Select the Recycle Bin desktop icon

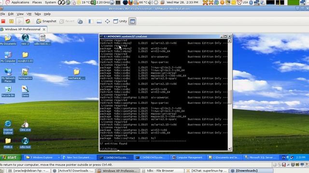click(8, 91)
